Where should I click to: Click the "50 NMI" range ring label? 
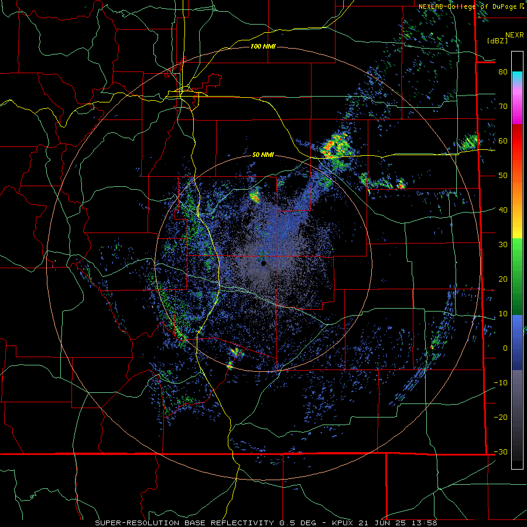pyautogui.click(x=263, y=155)
